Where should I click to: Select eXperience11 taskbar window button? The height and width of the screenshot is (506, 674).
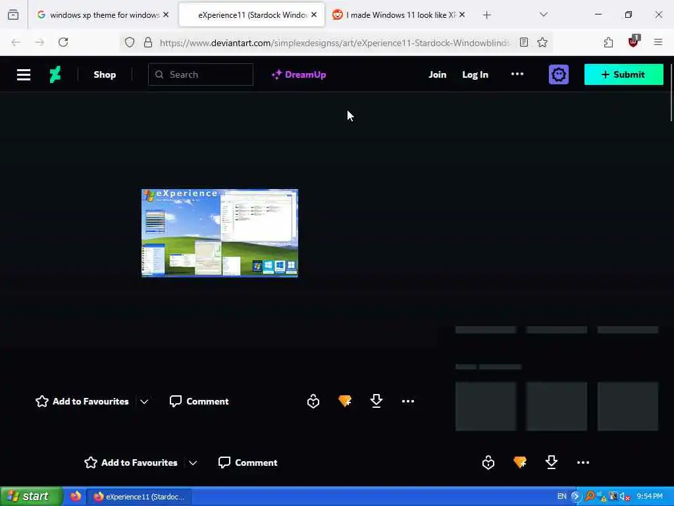point(140,497)
